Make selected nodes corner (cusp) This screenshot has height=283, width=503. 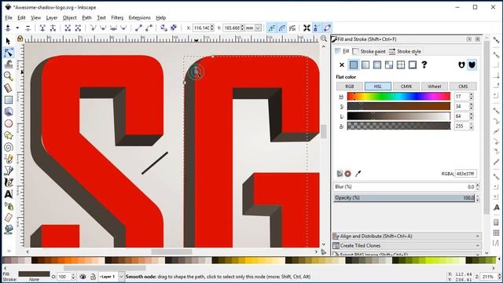tap(93, 28)
